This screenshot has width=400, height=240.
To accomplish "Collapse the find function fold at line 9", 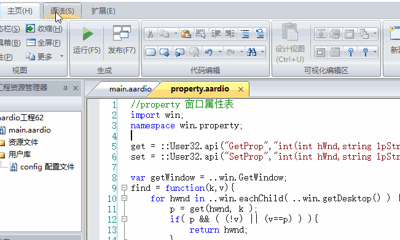I will click(125, 188).
